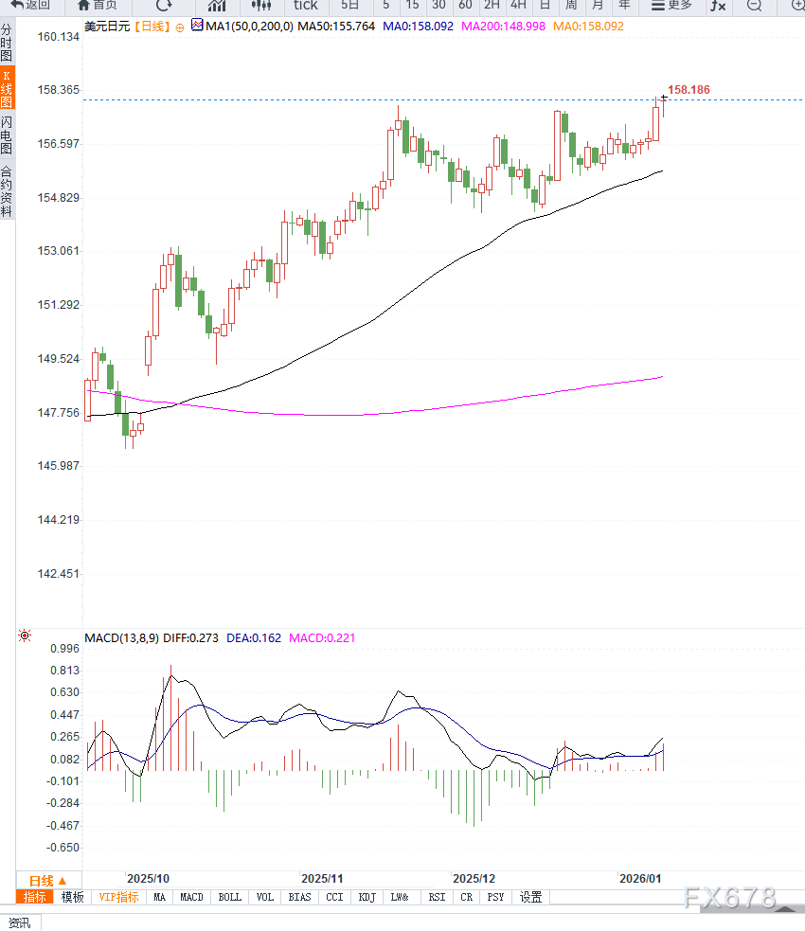The image size is (805, 931).
Task: Go to 首页 home icon
Action: pos(98,6)
